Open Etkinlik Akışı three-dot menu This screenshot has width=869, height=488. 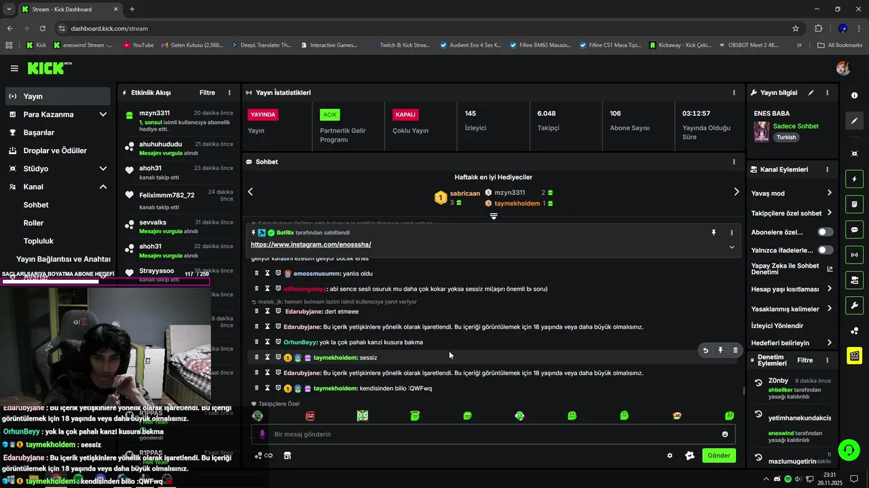tap(229, 92)
